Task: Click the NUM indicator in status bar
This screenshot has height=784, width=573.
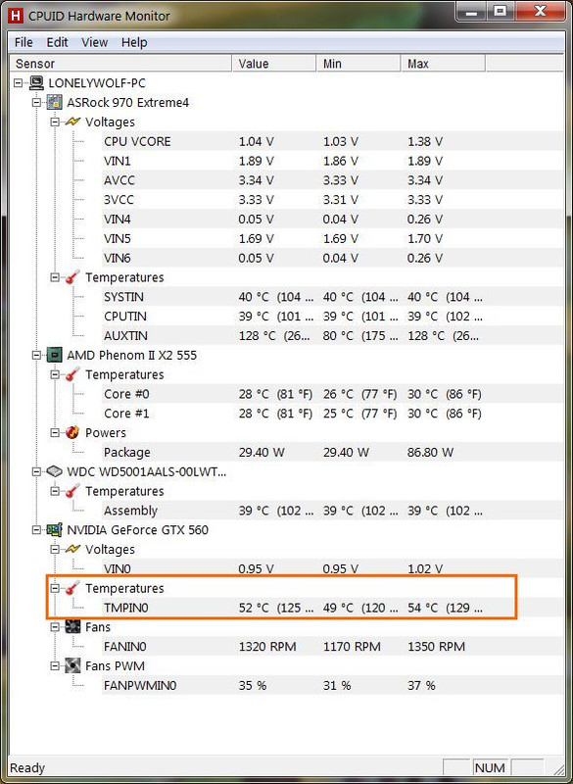Action: [490, 767]
